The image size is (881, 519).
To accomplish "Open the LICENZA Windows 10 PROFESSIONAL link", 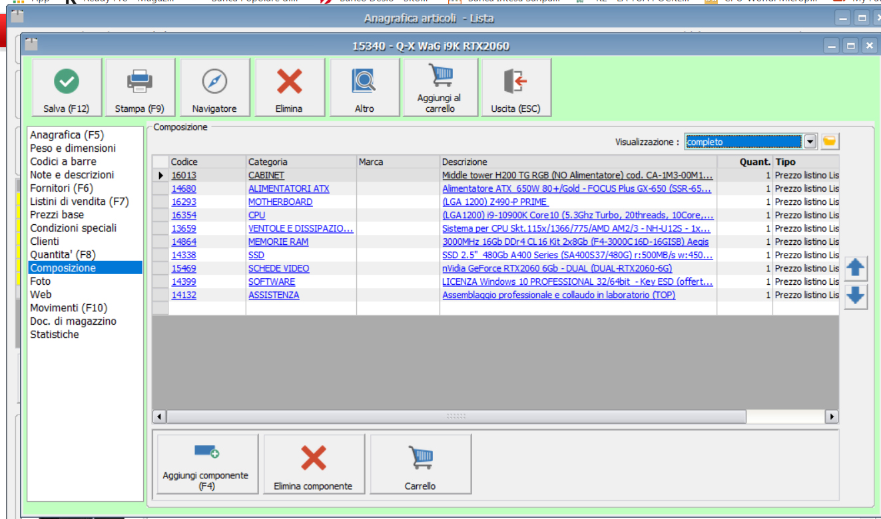I will pos(578,282).
